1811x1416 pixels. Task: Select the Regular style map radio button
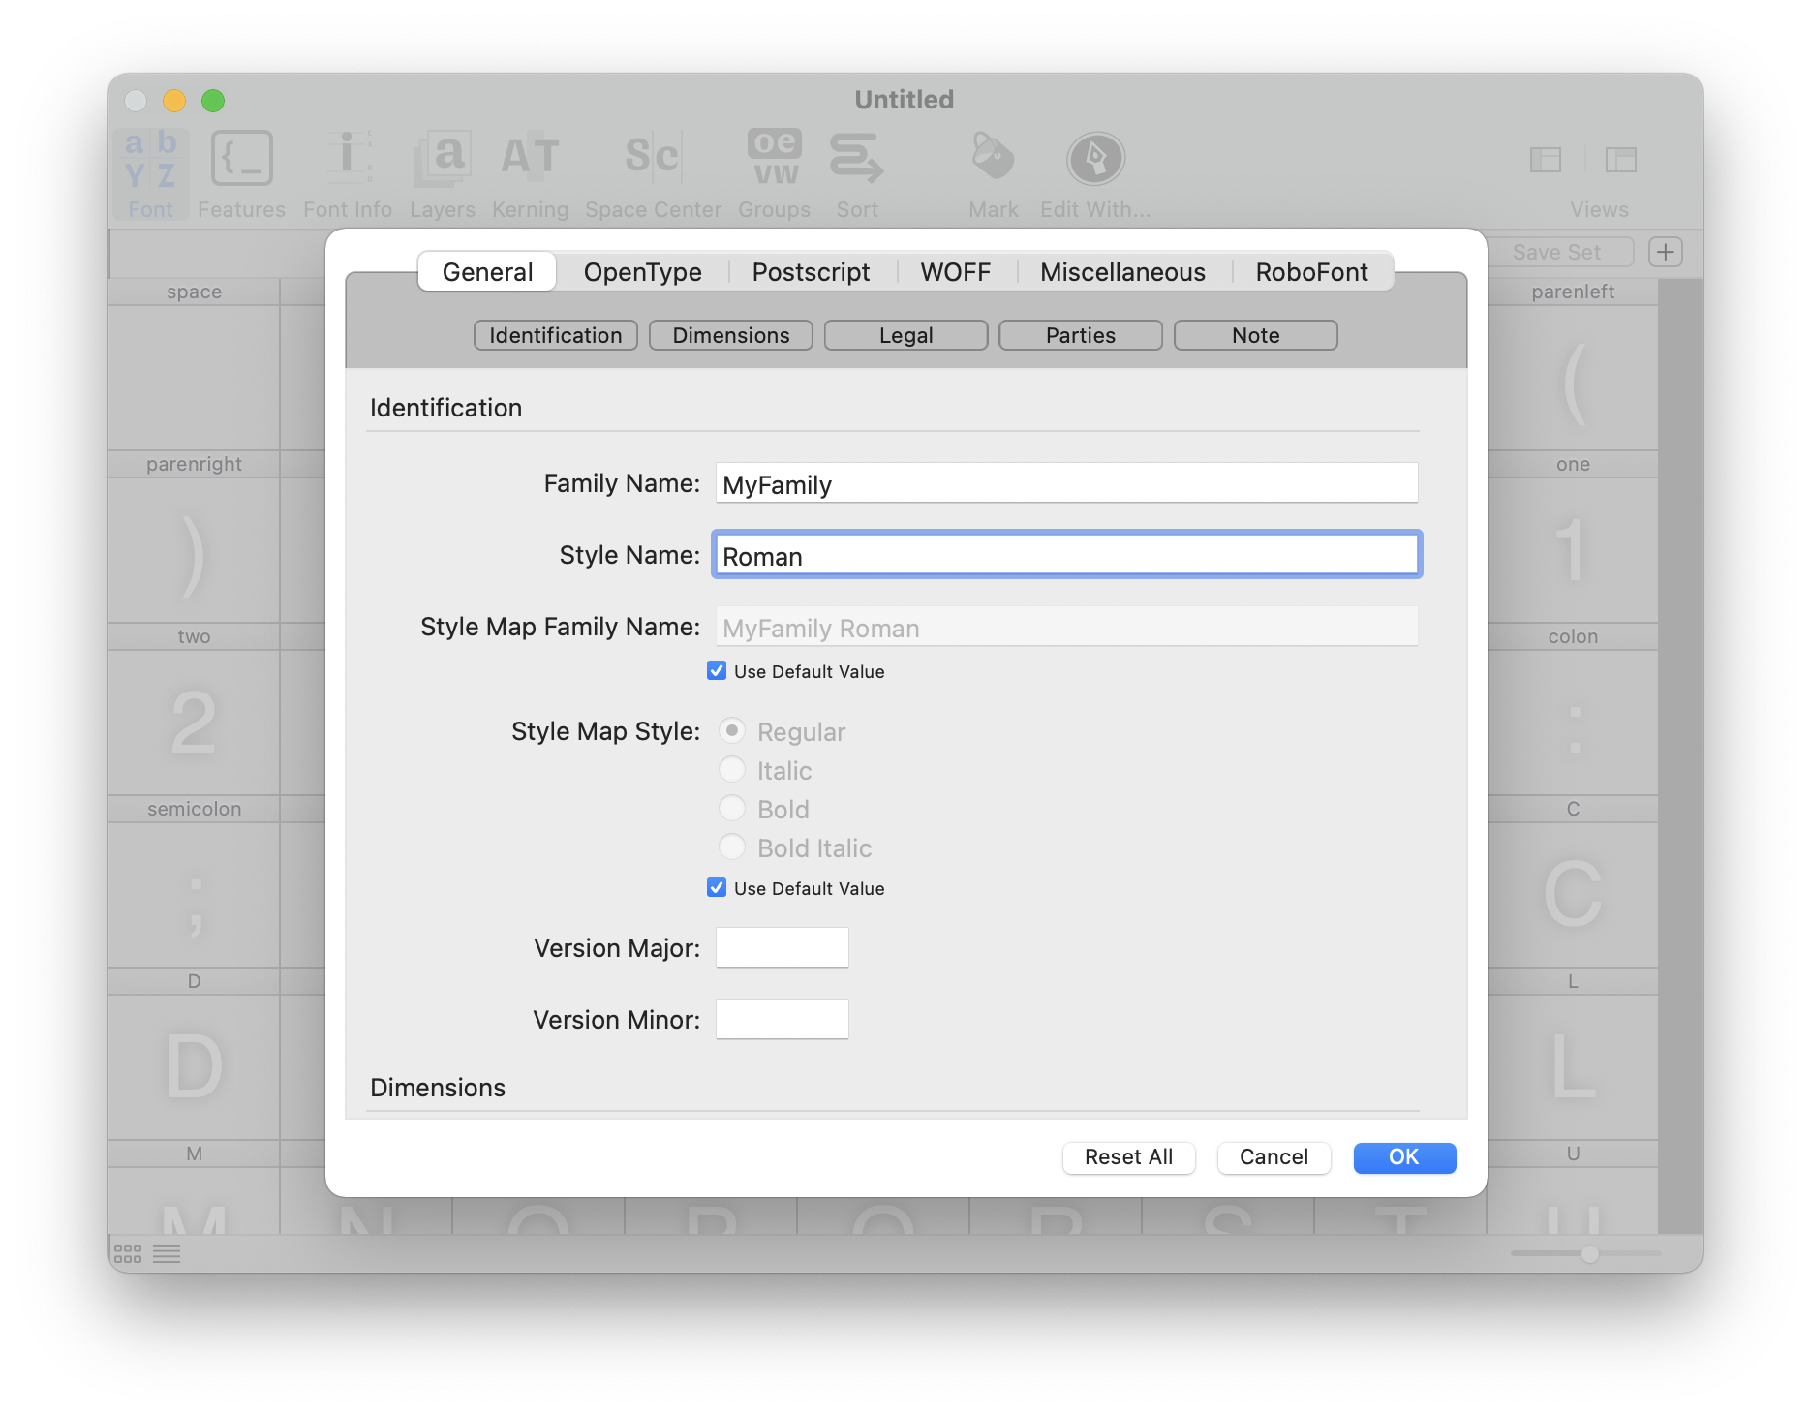[x=732, y=730]
